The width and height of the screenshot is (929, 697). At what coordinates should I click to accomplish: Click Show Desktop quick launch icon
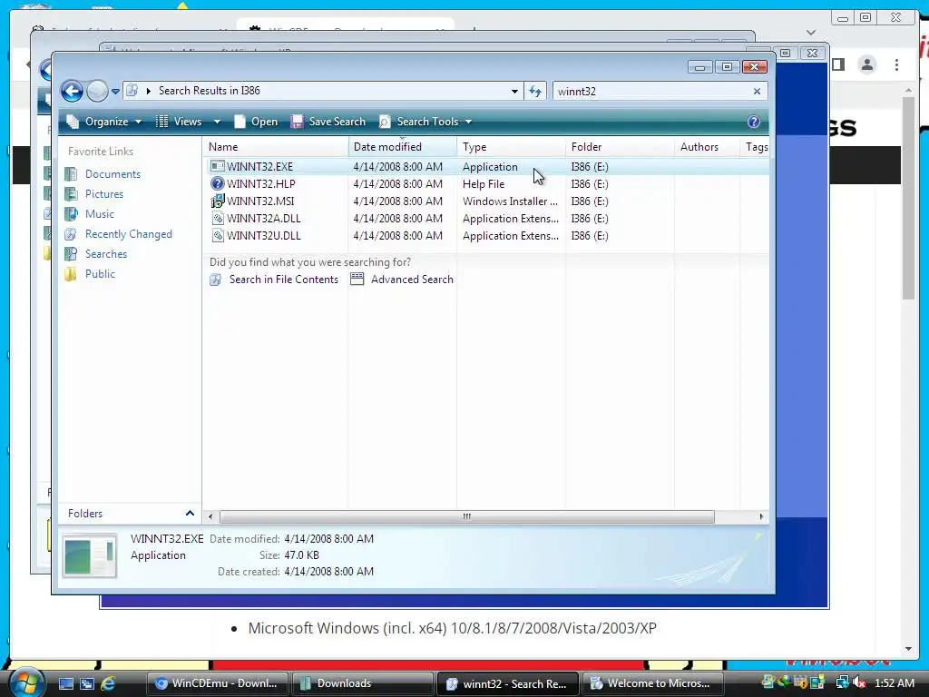click(65, 683)
